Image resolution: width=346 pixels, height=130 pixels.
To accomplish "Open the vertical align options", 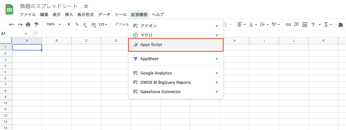I will point(253,25).
